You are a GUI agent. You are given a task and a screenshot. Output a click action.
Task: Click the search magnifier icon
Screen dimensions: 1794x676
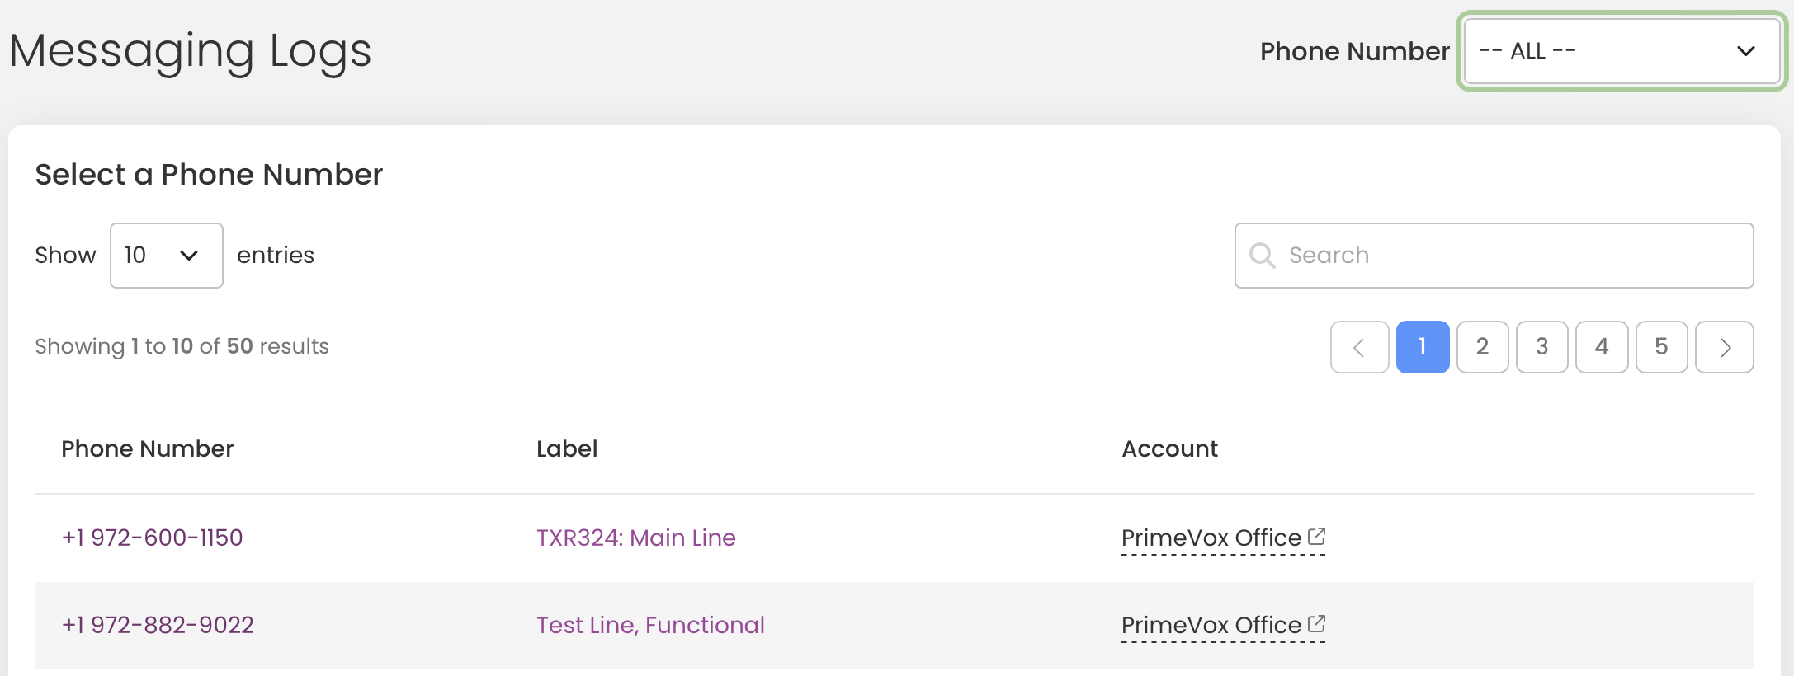tap(1263, 255)
